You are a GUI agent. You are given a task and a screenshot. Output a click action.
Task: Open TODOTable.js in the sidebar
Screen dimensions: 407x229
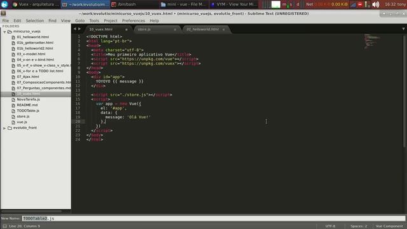(28, 111)
